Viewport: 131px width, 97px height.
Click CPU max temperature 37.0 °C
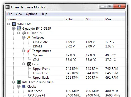pos(110,60)
